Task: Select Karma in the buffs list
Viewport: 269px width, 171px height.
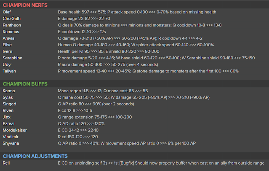Action: point(9,91)
